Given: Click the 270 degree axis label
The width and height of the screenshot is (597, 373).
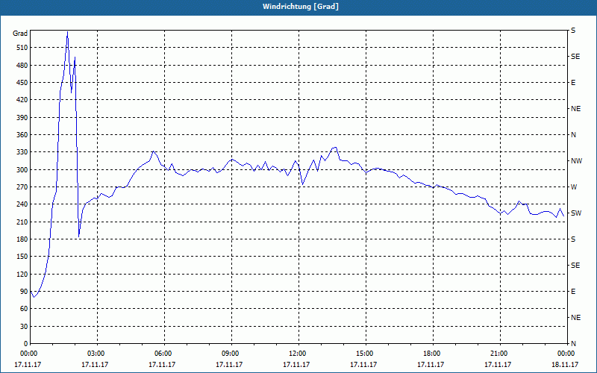Looking at the screenshot, I should [x=22, y=187].
